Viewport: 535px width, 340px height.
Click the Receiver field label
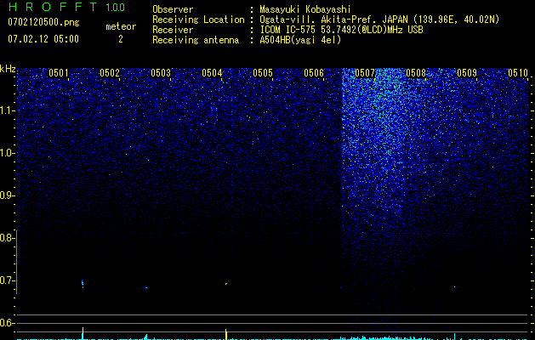[173, 30]
